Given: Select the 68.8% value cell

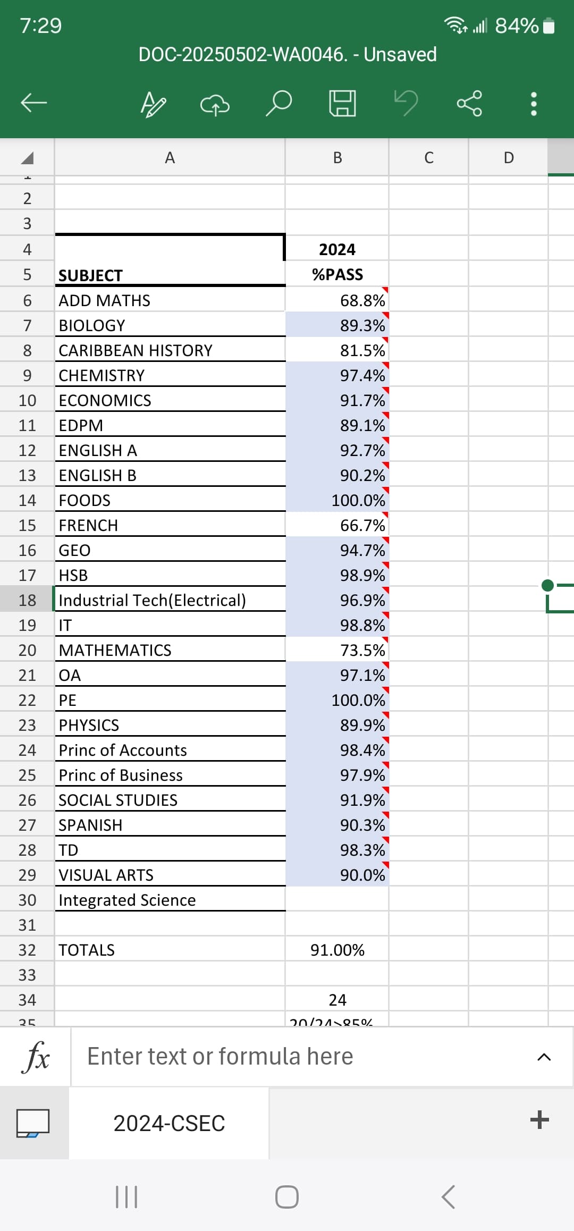Looking at the screenshot, I should (337, 300).
